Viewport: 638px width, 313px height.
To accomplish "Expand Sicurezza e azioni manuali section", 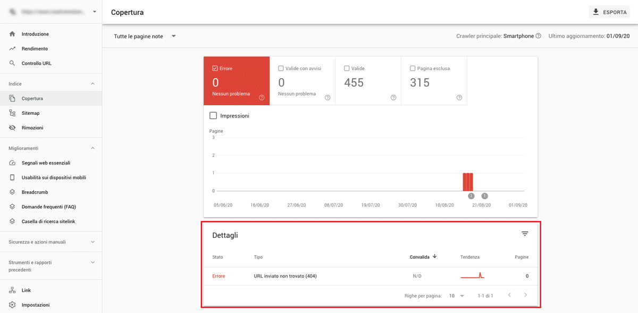I will point(93,242).
